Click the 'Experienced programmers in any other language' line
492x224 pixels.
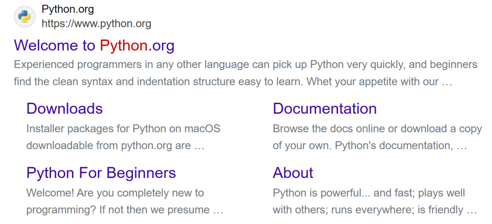[x=246, y=65]
